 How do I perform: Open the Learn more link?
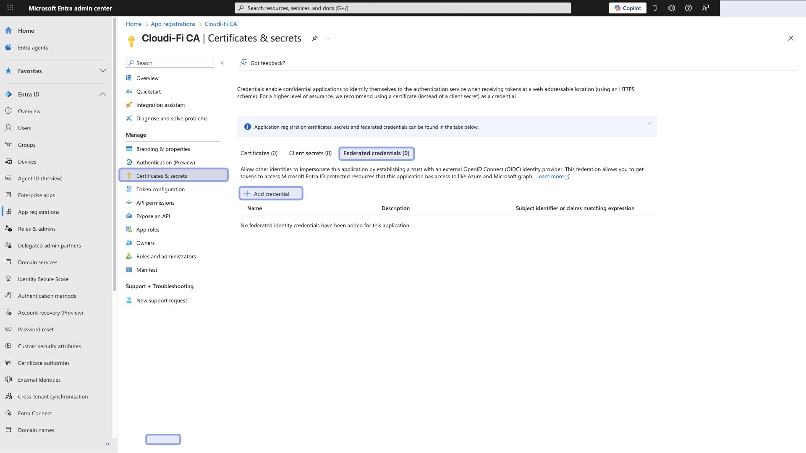(x=550, y=176)
